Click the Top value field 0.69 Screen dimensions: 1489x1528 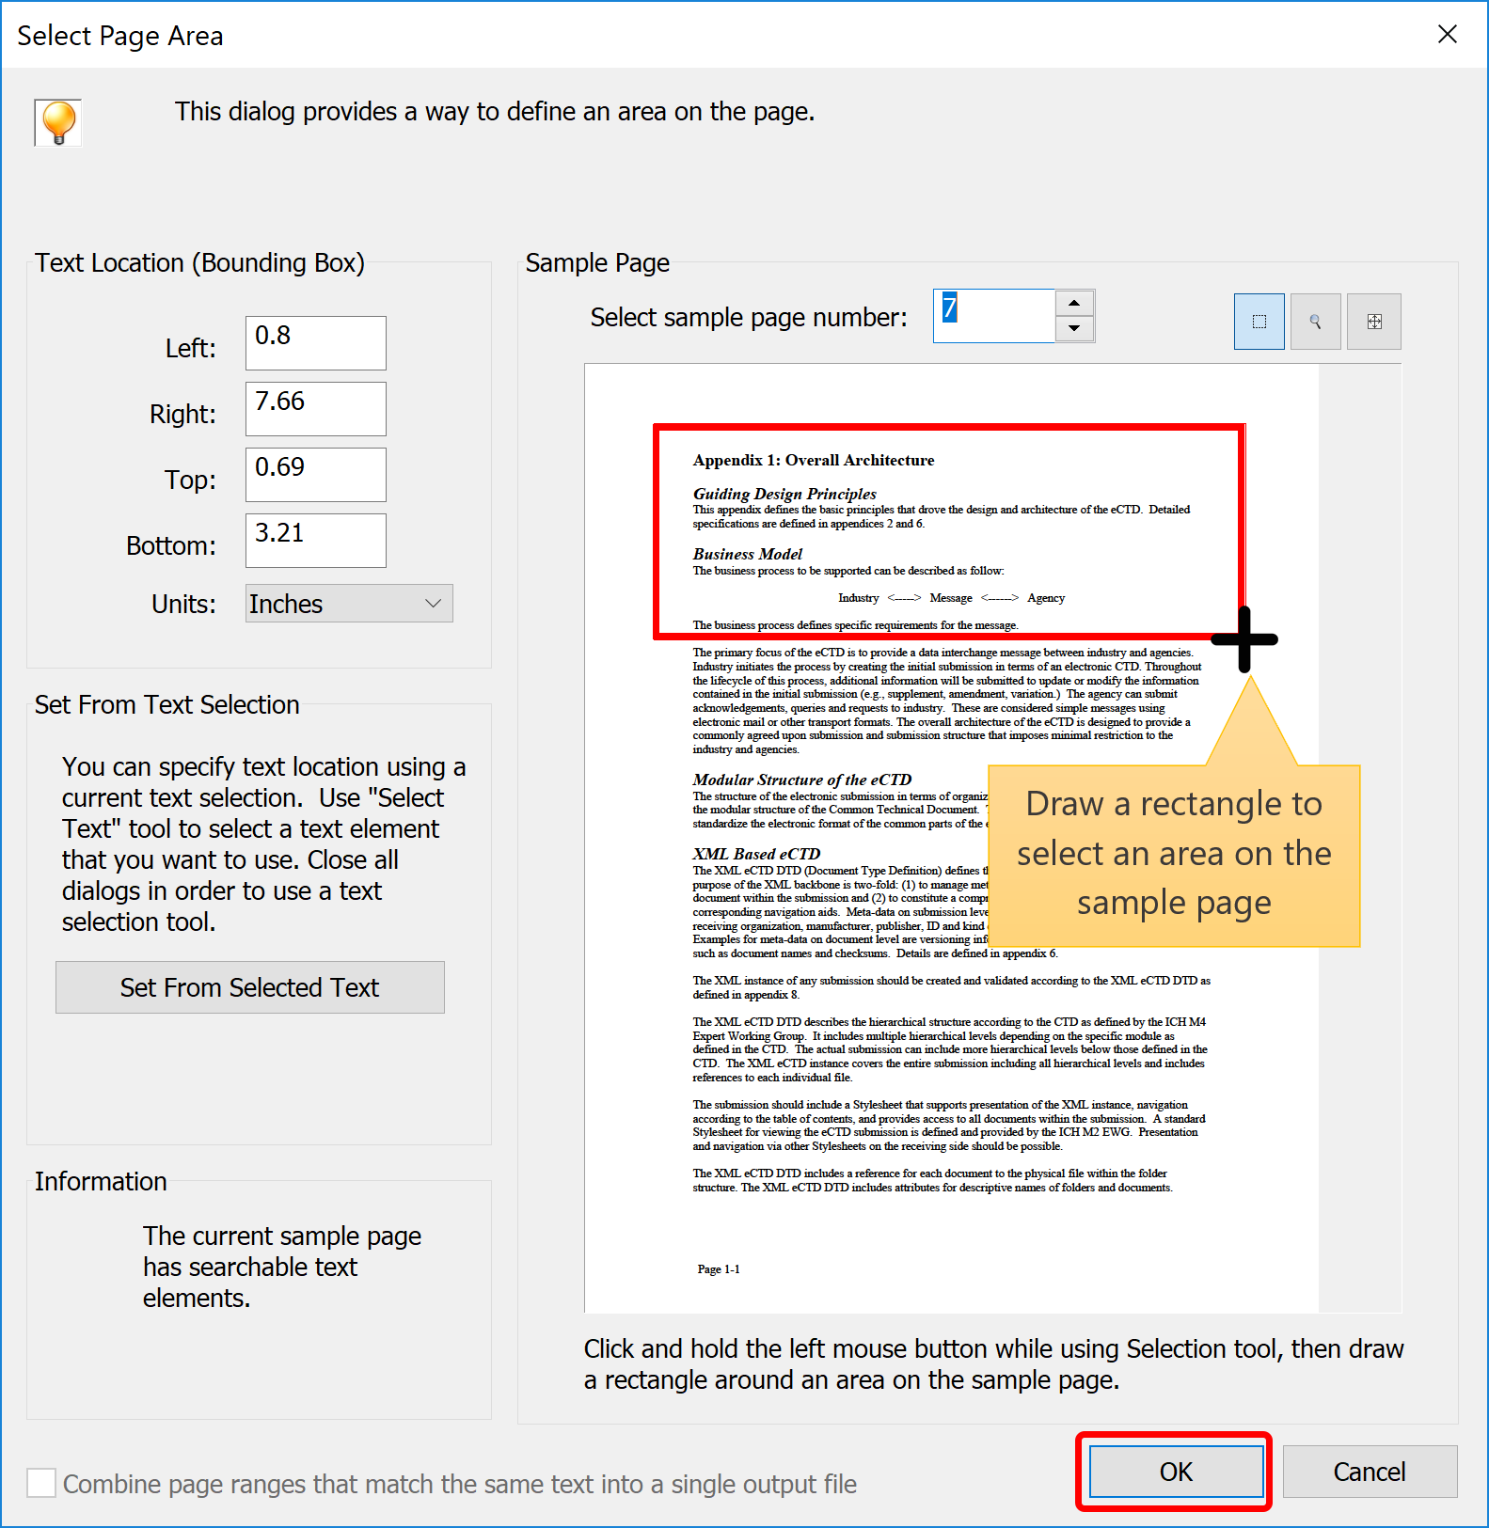(316, 475)
